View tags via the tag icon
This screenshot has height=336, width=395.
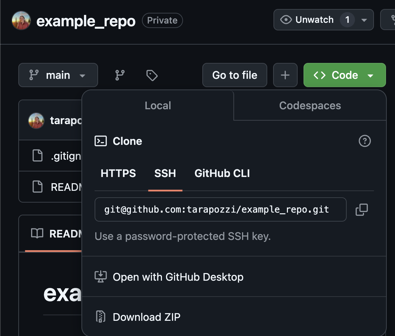click(152, 75)
